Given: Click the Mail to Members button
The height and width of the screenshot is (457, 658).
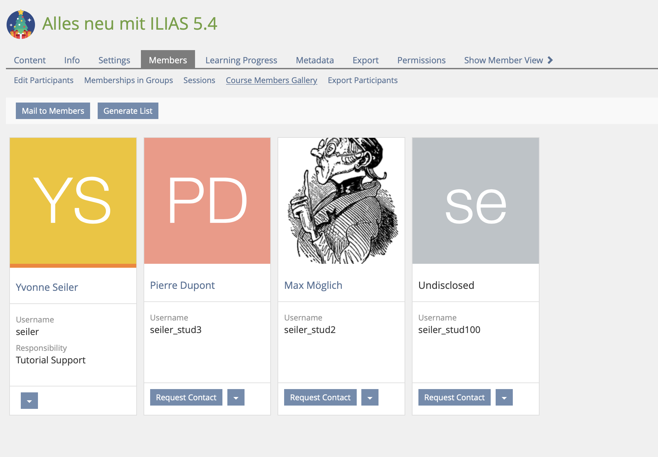Looking at the screenshot, I should tap(53, 111).
